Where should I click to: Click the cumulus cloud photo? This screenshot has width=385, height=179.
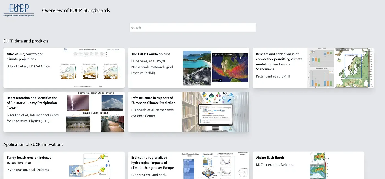click(112, 103)
